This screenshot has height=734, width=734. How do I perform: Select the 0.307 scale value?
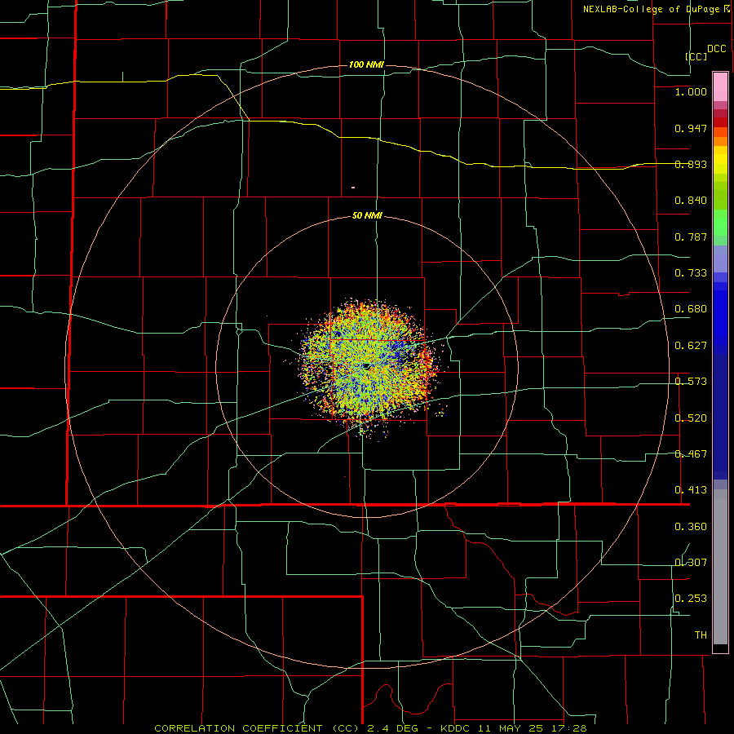[x=691, y=563]
